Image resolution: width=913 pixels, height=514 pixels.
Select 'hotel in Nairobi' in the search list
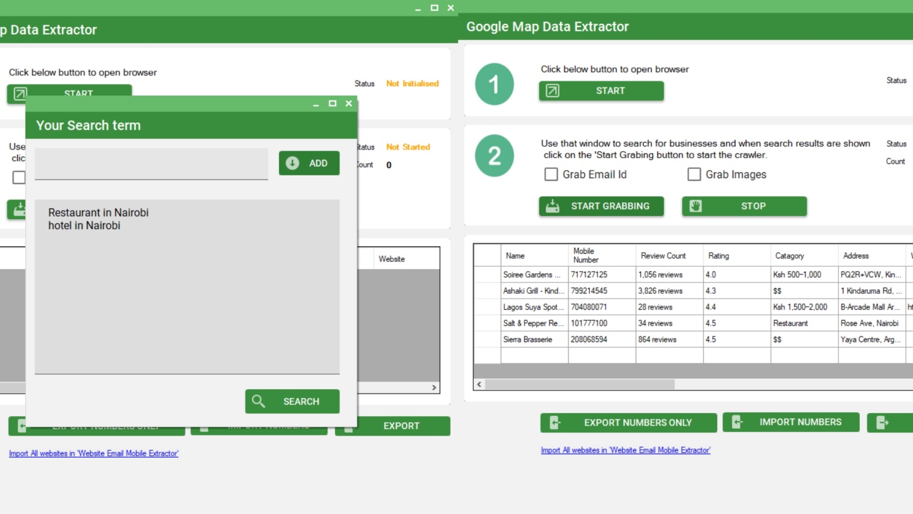(84, 225)
